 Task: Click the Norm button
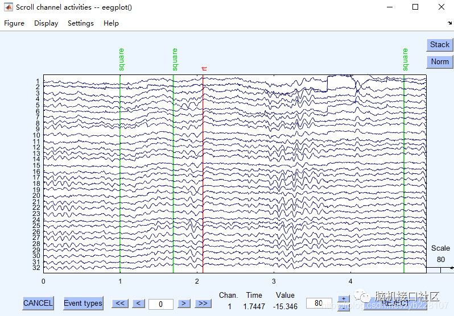pyautogui.click(x=440, y=61)
